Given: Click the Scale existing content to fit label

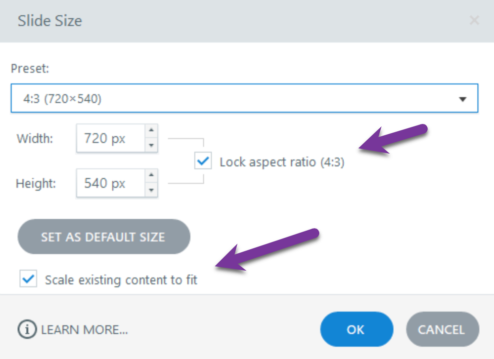Looking at the screenshot, I should [x=121, y=280].
